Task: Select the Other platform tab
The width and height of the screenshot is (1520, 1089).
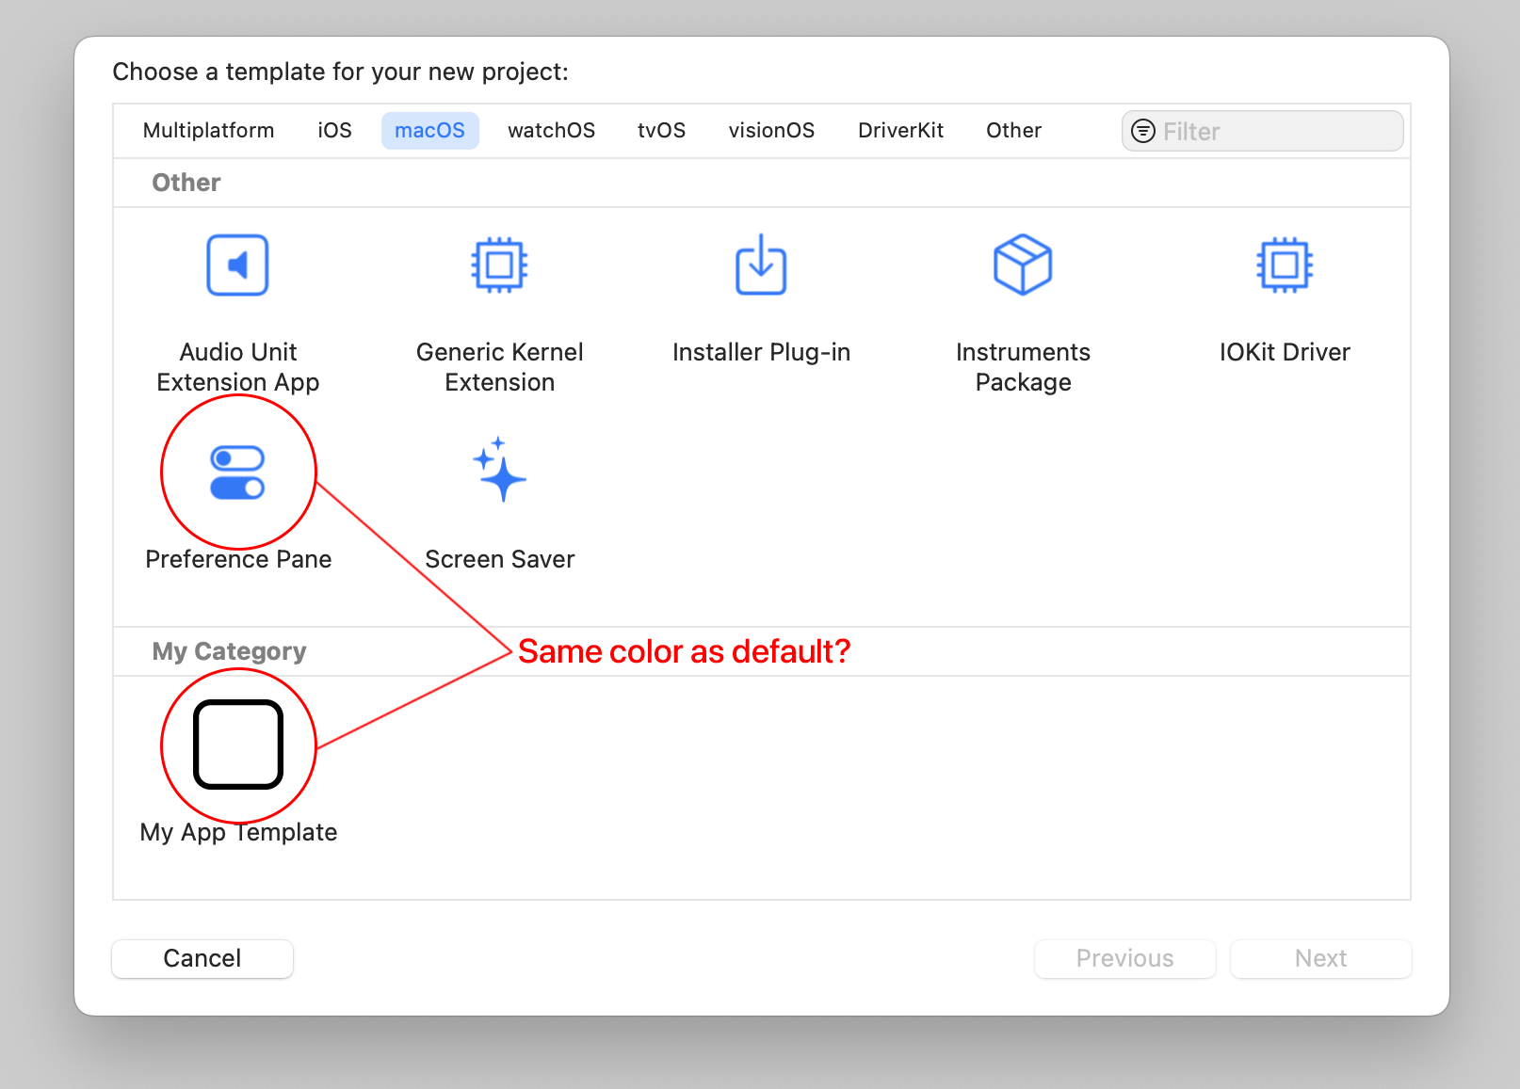Action: point(1013,131)
